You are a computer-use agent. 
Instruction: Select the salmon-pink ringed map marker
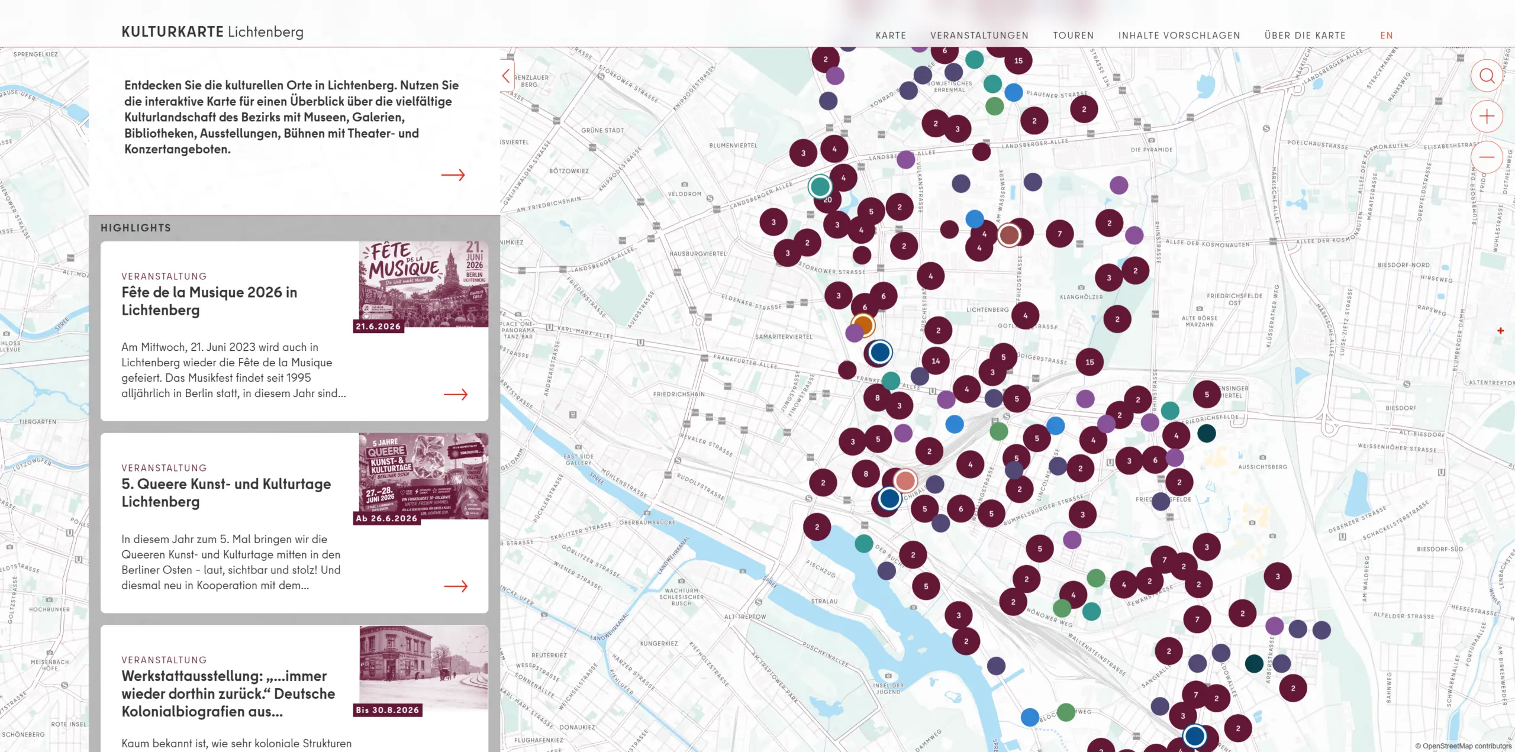click(x=905, y=481)
